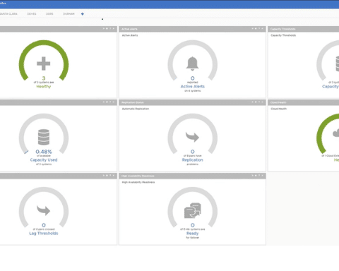339x271 pixels.
Task: Close the High Availability Readiness panel
Action: click(262, 176)
